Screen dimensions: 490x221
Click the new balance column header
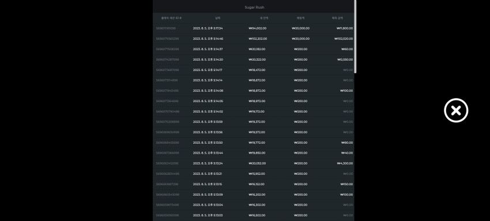pyautogui.click(x=264, y=18)
